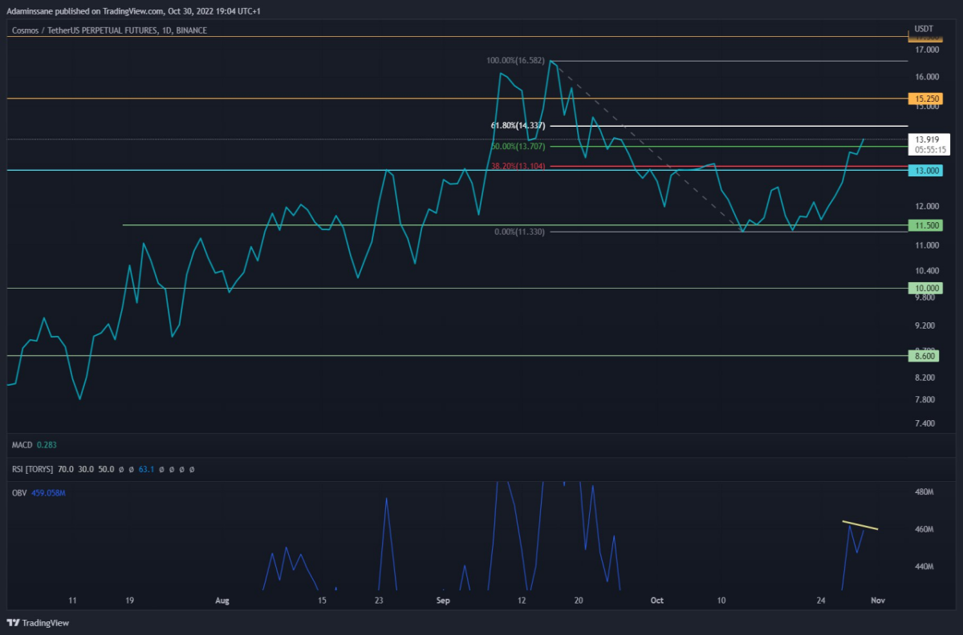The image size is (963, 635).
Task: Click the 440M OBV axis label
Action: pyautogui.click(x=924, y=567)
